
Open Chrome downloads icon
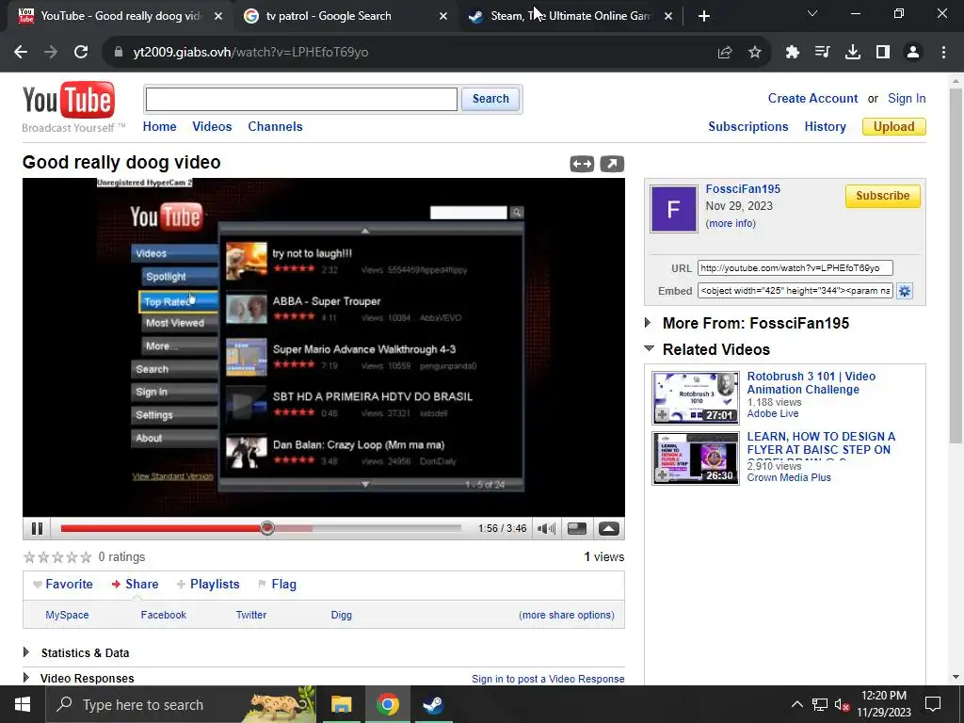853,53
